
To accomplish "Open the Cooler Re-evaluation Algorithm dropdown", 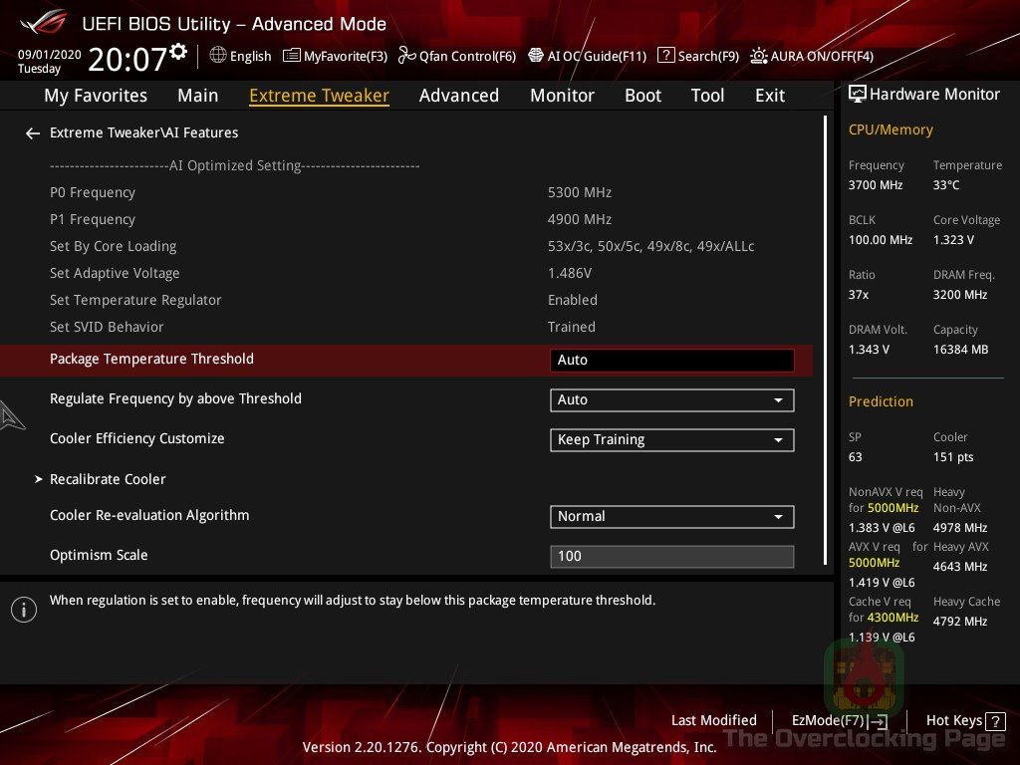I will (x=671, y=516).
